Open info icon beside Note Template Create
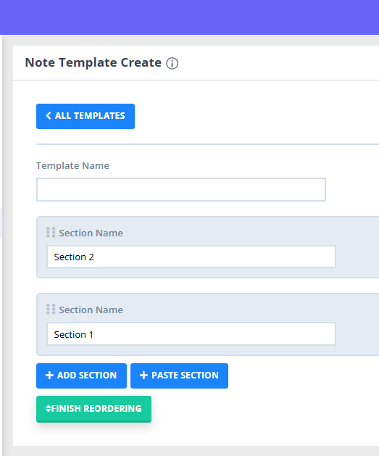This screenshot has height=456, width=379. click(172, 63)
